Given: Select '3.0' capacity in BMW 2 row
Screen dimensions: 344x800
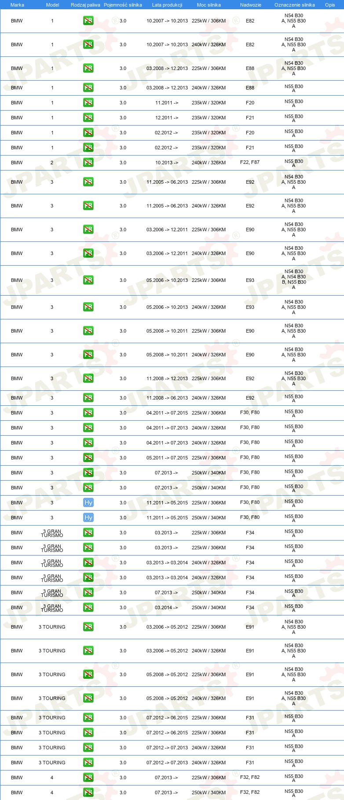Looking at the screenshot, I should tap(123, 163).
